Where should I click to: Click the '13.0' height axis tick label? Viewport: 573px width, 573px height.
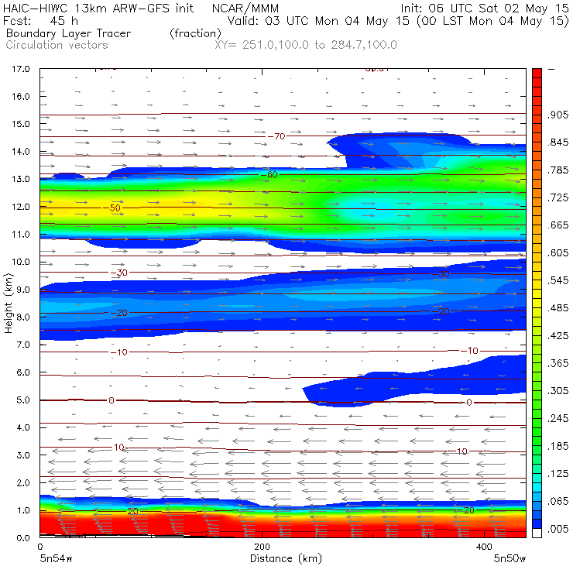(21, 179)
